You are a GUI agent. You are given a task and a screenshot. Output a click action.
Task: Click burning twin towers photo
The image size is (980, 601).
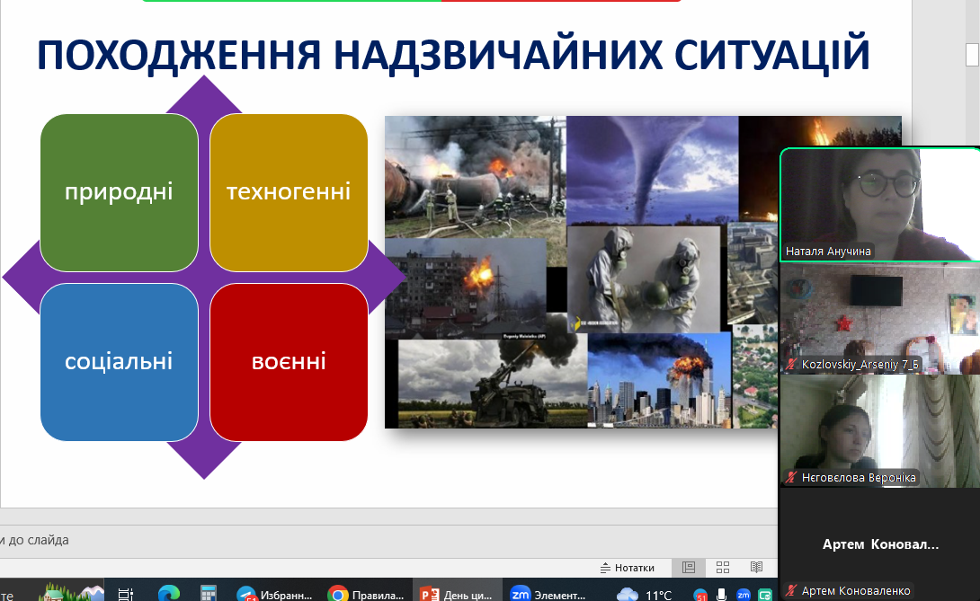point(659,380)
